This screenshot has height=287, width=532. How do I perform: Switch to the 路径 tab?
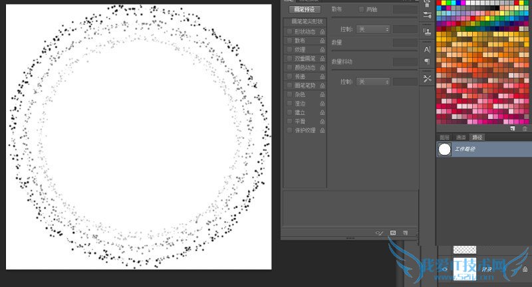(x=477, y=138)
